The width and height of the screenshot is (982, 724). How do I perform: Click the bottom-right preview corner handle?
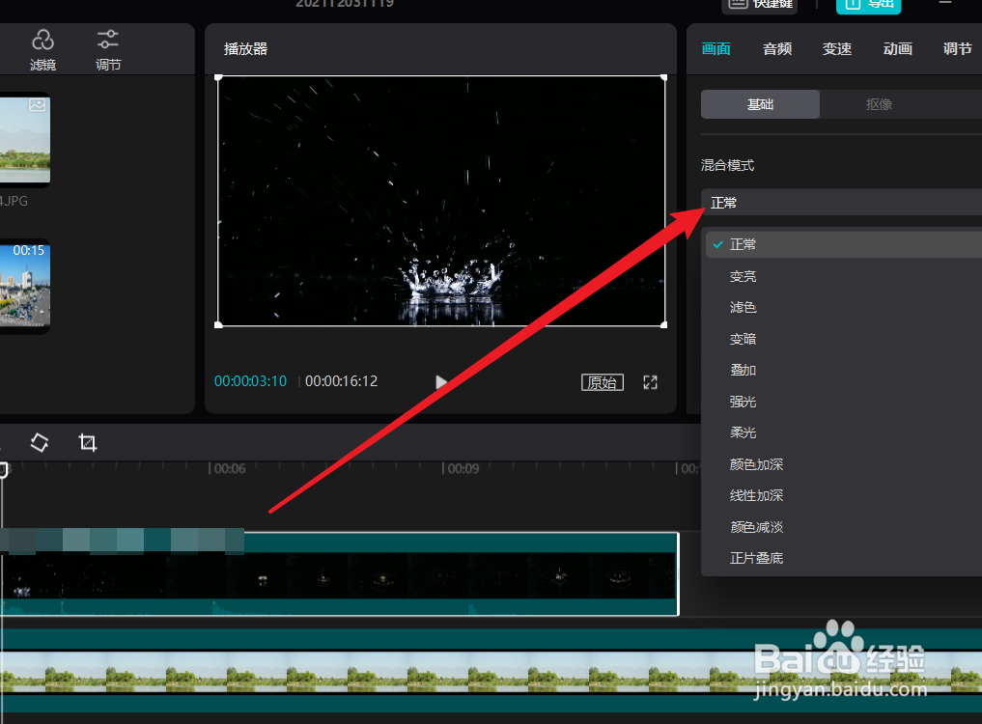(664, 324)
